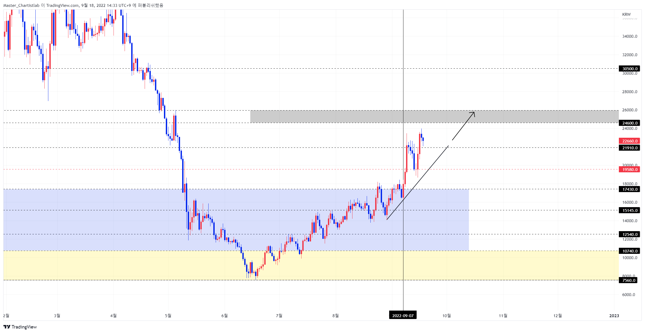Click the 6월 label on time axis

point(224,316)
